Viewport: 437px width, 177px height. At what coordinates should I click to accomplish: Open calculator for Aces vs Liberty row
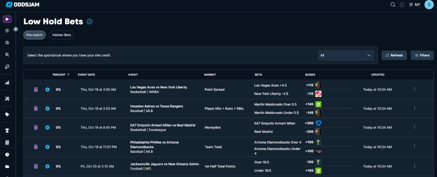35,90
